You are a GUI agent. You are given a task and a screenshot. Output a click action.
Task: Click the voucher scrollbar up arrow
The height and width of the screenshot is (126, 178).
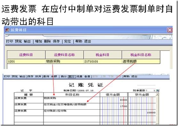click(x=157, y=94)
